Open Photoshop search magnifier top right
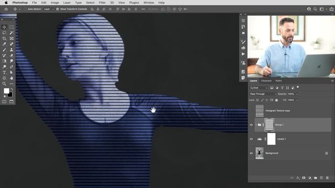 315,9
